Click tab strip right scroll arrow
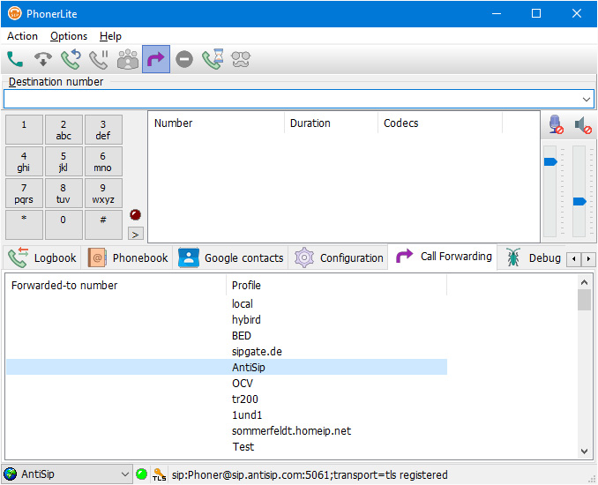The height and width of the screenshot is (485, 598). tap(588, 259)
